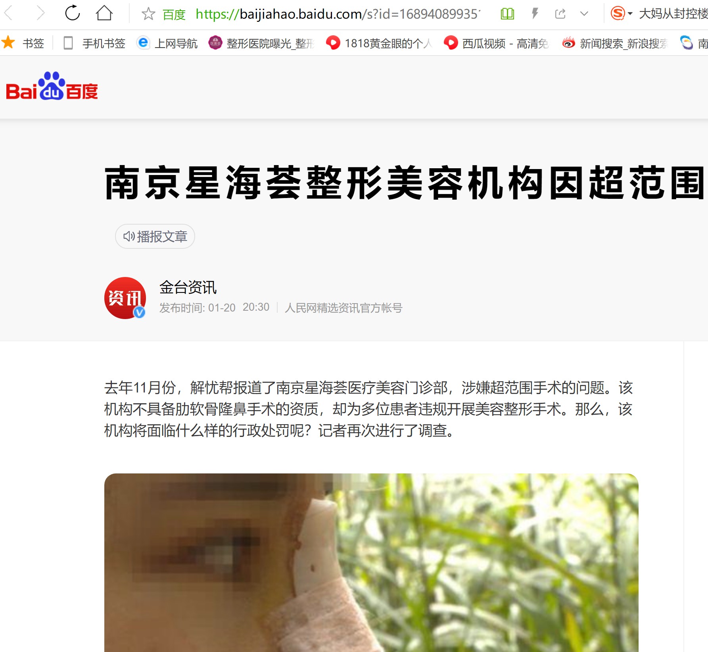Reload the page with refresh icon
The width and height of the screenshot is (708, 652).
click(x=73, y=13)
